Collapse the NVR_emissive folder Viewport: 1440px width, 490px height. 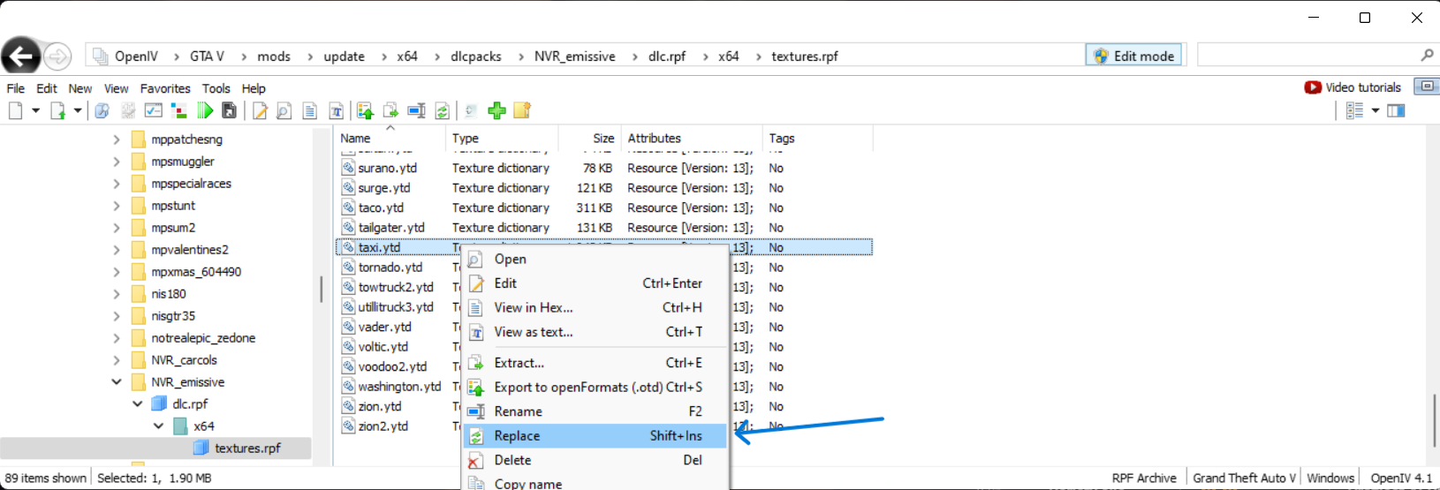click(x=117, y=382)
